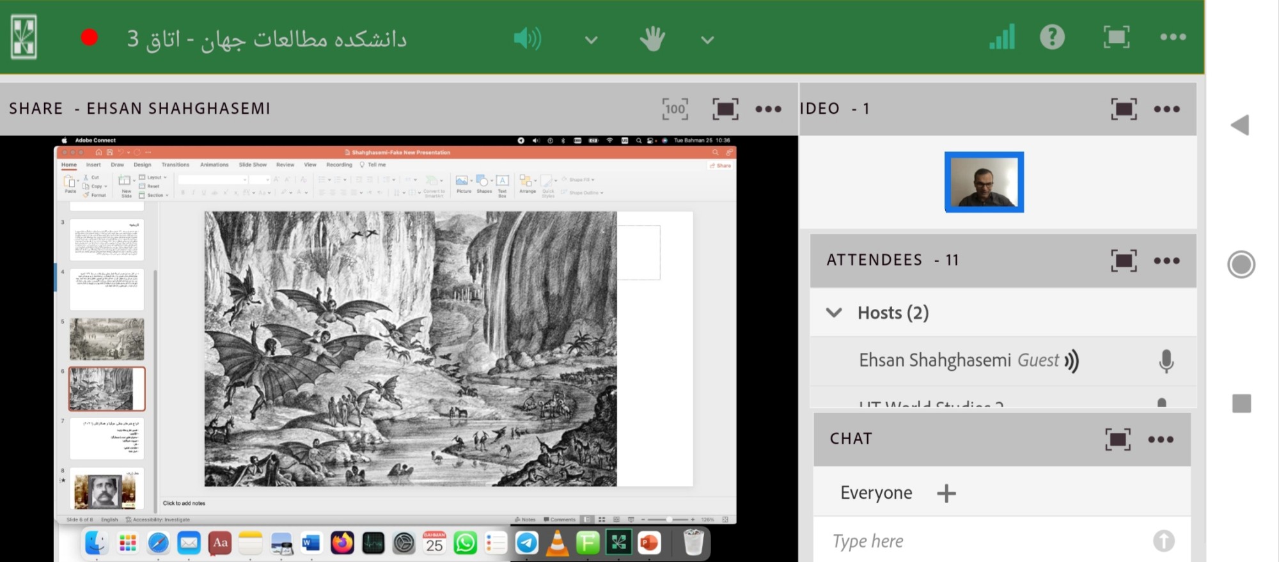Maximize the Share pod

[725, 109]
